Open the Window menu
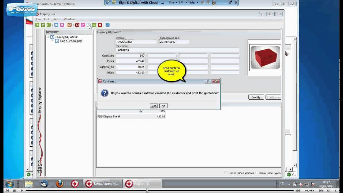 point(69,19)
